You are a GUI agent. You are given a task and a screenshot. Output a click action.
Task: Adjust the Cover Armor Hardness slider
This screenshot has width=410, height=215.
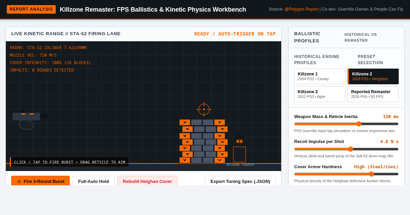click(x=346, y=174)
